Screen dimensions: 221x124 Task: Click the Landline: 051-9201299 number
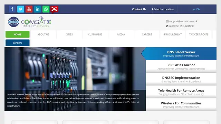(182, 26)
